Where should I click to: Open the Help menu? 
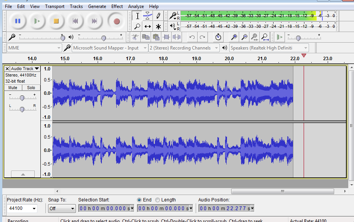pos(154,6)
